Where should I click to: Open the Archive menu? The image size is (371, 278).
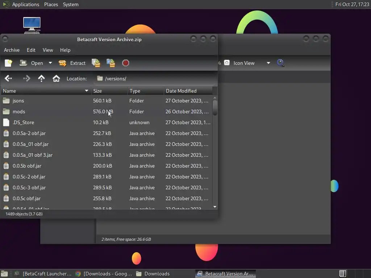click(x=12, y=50)
